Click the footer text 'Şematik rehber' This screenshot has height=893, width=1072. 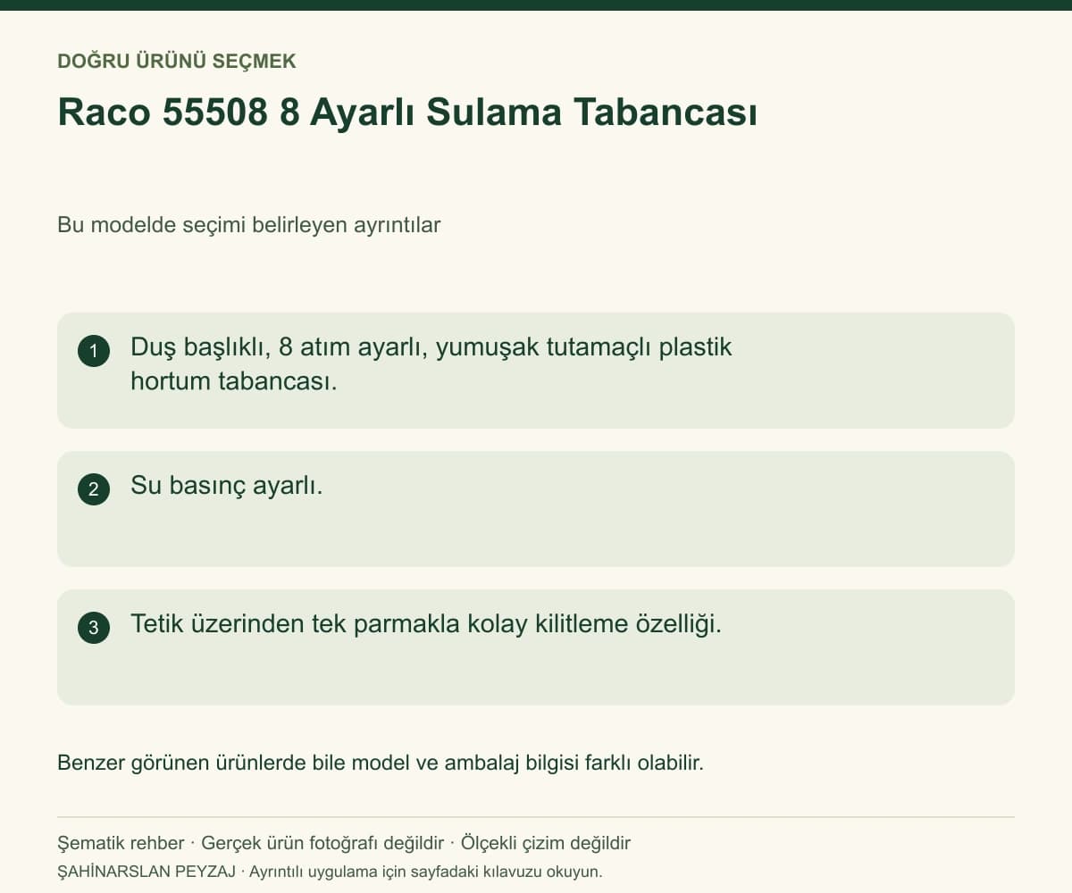point(121,843)
